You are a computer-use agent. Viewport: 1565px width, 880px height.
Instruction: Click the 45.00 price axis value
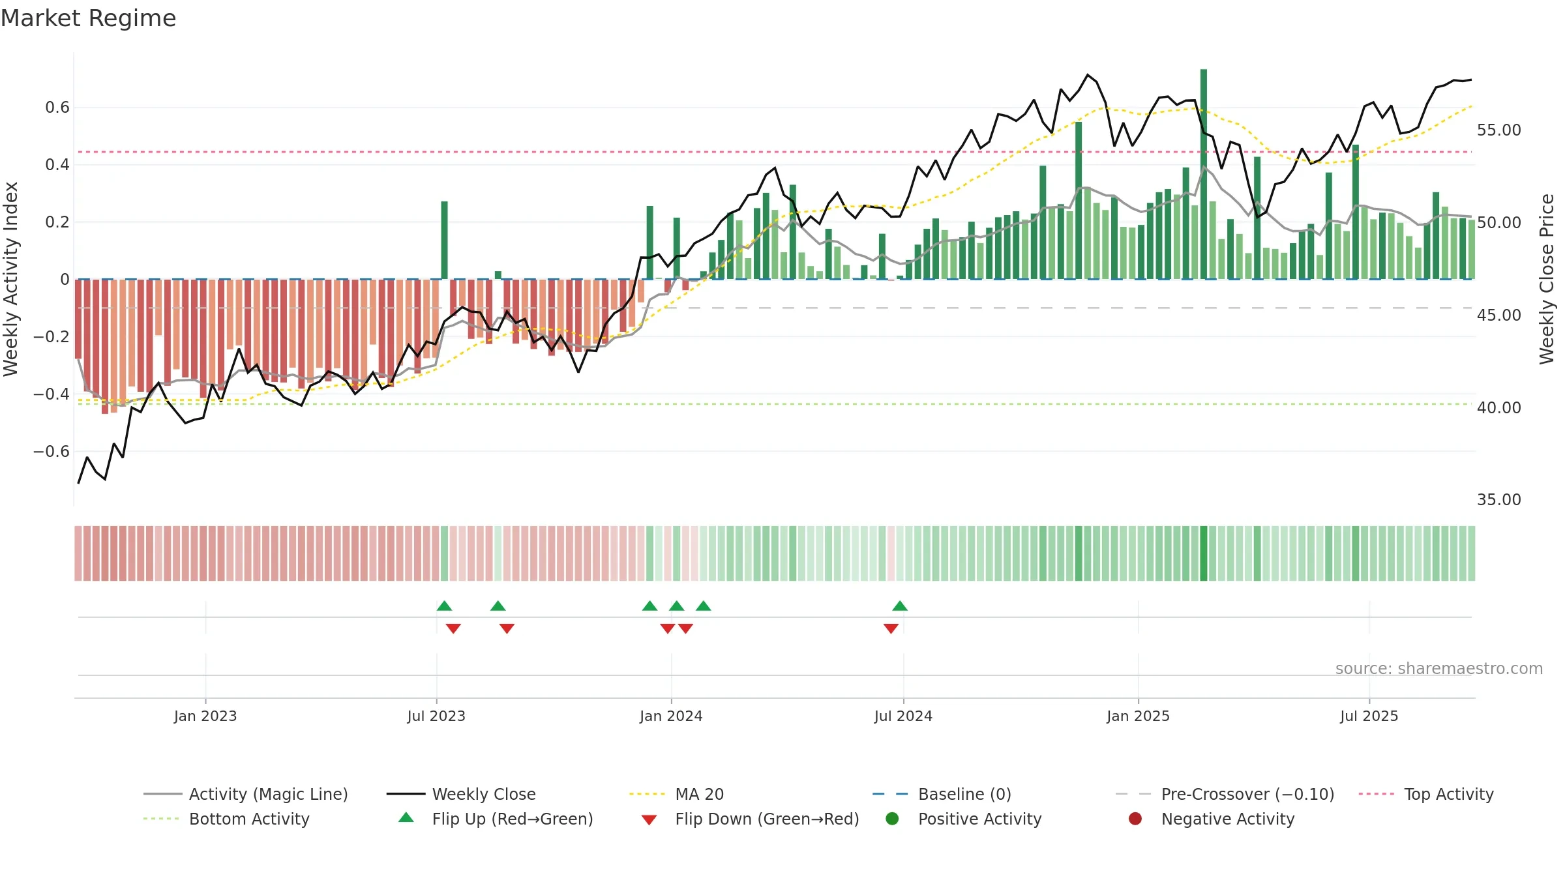click(x=1498, y=315)
